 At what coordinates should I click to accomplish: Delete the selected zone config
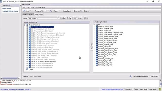pyautogui.click(x=74, y=18)
